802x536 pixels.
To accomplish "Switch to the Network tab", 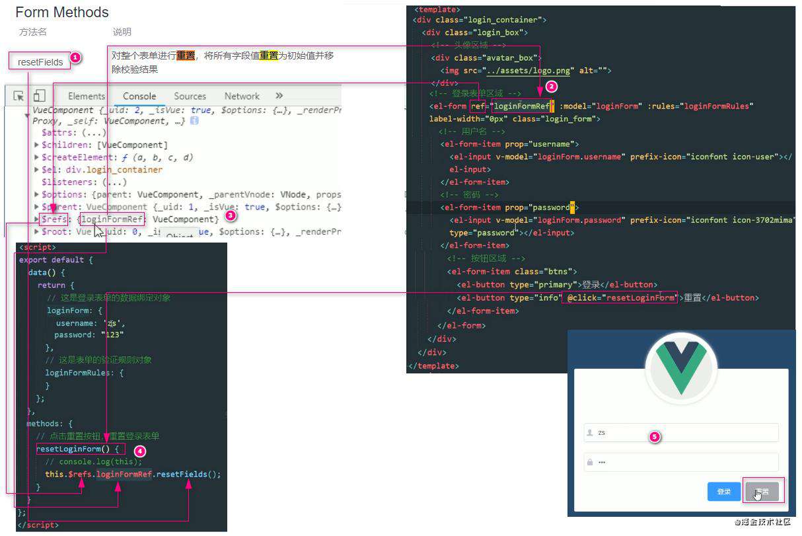I will (x=242, y=96).
